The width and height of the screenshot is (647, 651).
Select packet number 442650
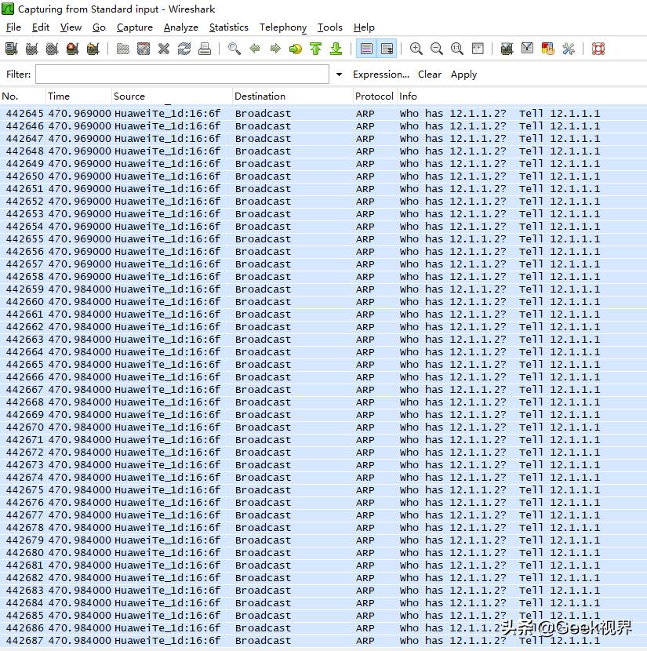point(323,176)
